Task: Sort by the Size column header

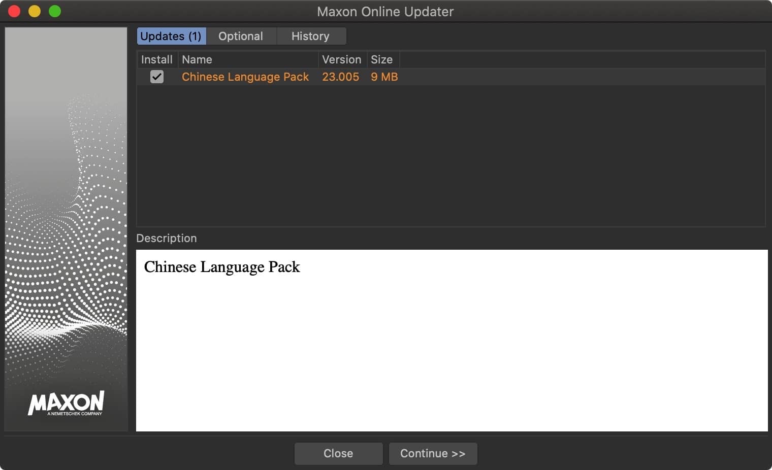Action: click(x=383, y=59)
